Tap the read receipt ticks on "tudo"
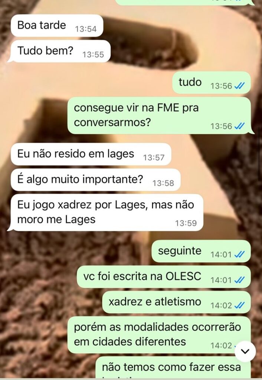 pyautogui.click(x=239, y=86)
